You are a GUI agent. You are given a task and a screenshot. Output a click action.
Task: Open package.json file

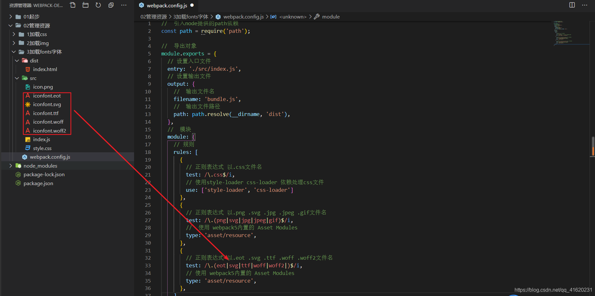coord(38,183)
